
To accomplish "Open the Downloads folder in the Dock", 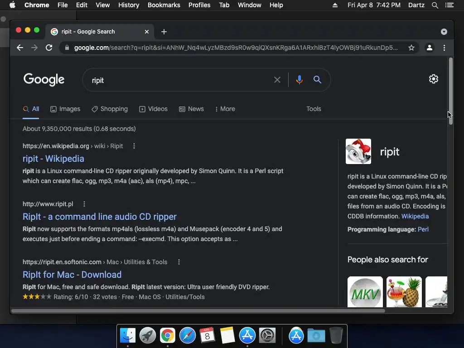I will (316, 335).
